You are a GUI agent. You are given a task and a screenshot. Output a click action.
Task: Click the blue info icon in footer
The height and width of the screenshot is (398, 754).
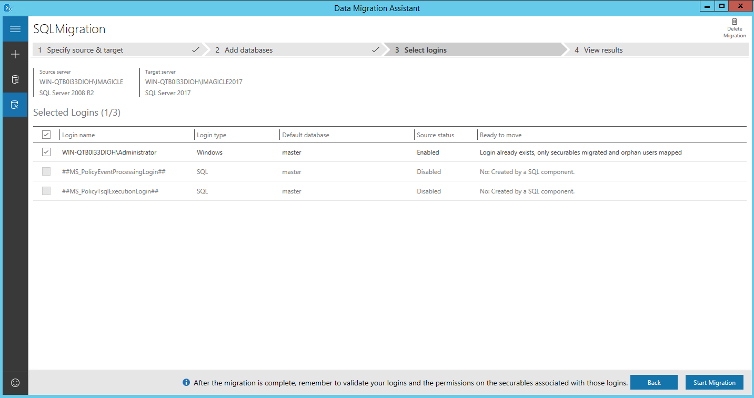click(x=186, y=383)
